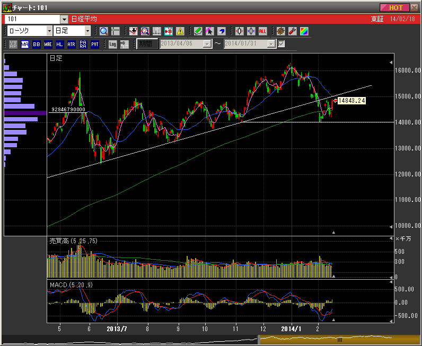Viewport: 422px width, 346px height.
Task: Click the bottom timeline scrollbar thumb
Action: [339, 339]
